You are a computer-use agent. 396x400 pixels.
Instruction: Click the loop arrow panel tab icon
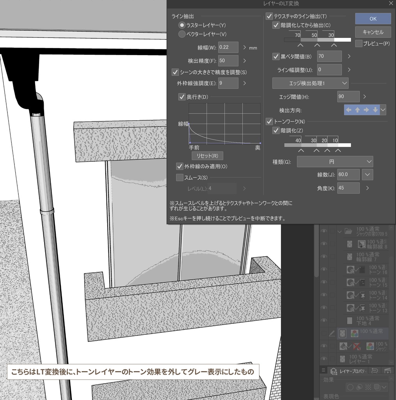click(375, 371)
